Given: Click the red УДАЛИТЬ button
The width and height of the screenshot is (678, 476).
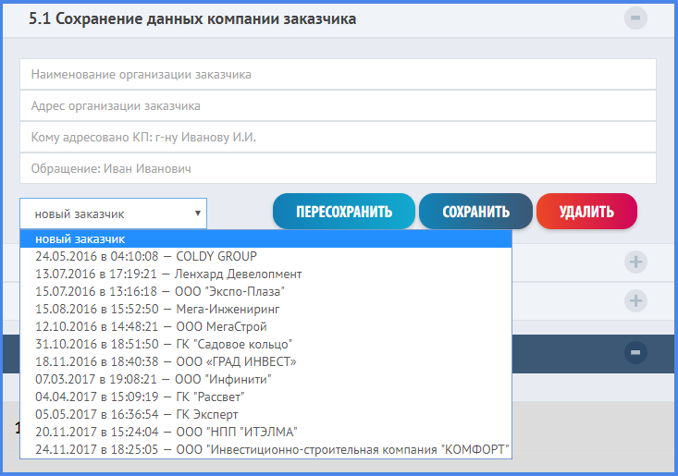Looking at the screenshot, I should pyautogui.click(x=586, y=212).
